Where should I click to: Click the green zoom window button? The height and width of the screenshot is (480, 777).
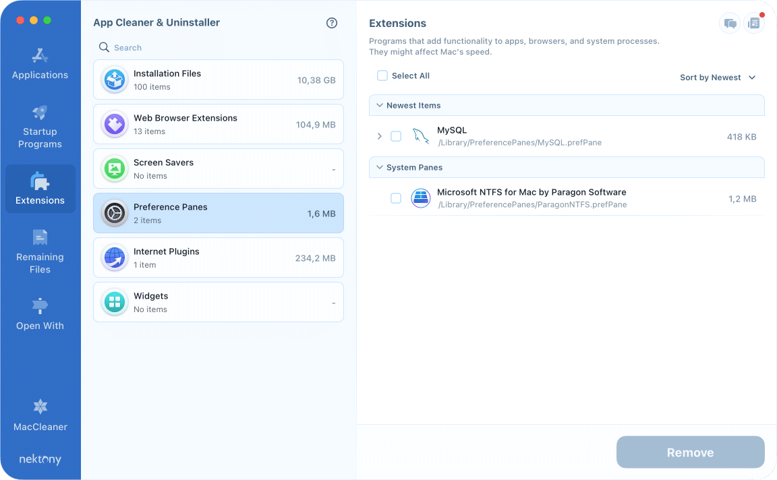pyautogui.click(x=47, y=20)
